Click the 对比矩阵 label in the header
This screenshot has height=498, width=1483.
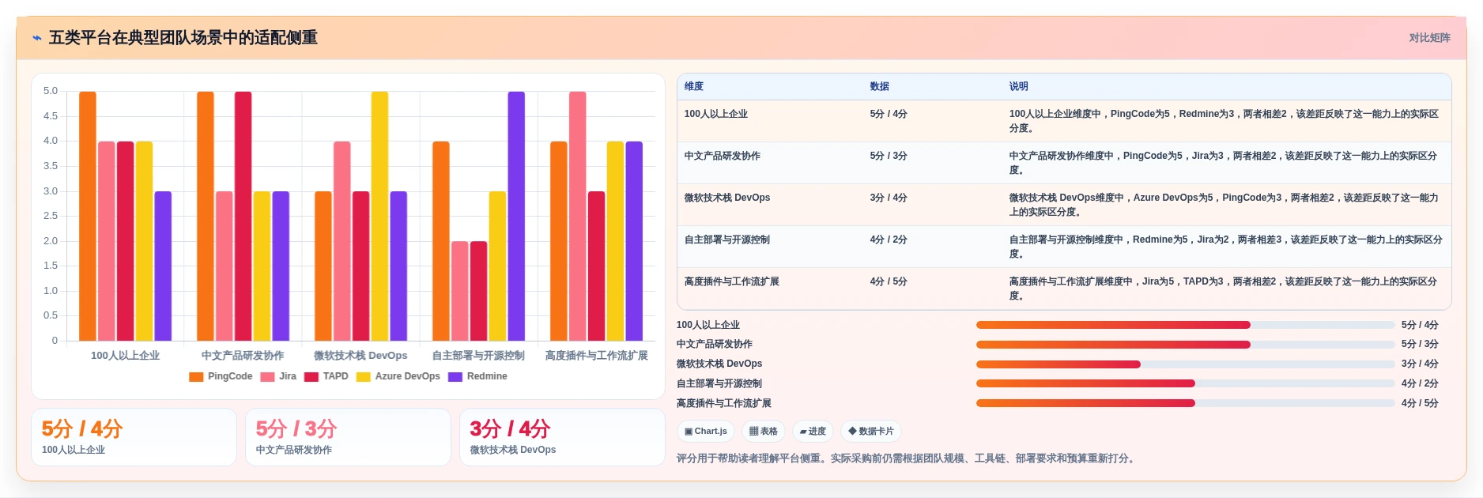(x=1429, y=38)
